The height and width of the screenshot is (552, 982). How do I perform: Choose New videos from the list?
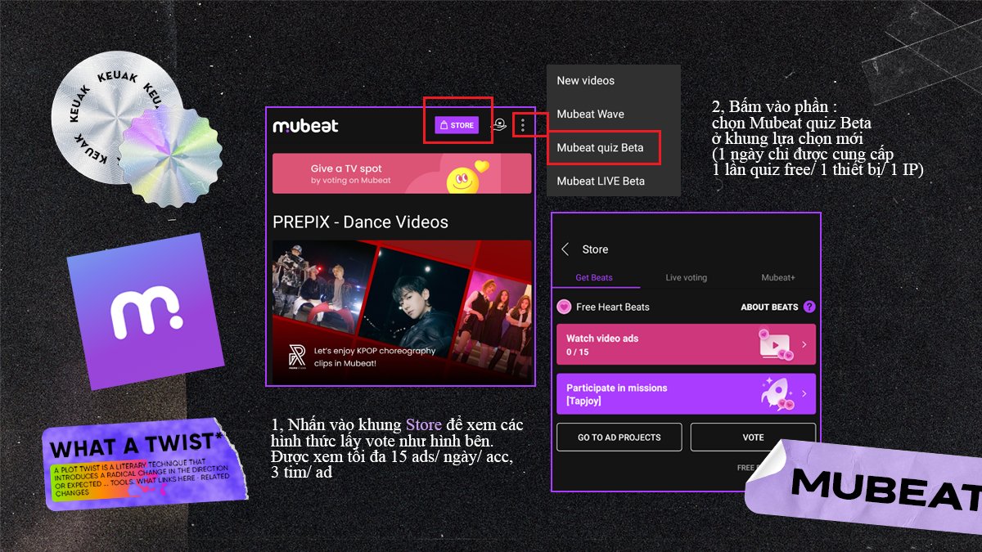pos(584,80)
